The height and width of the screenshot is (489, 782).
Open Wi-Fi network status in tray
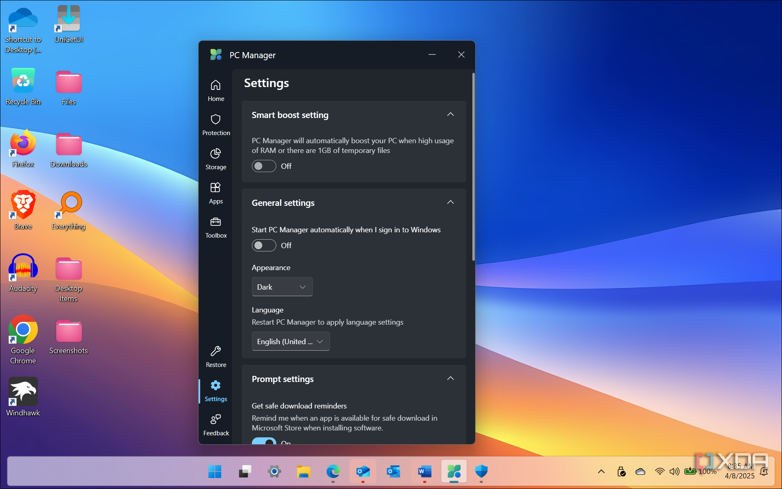660,472
